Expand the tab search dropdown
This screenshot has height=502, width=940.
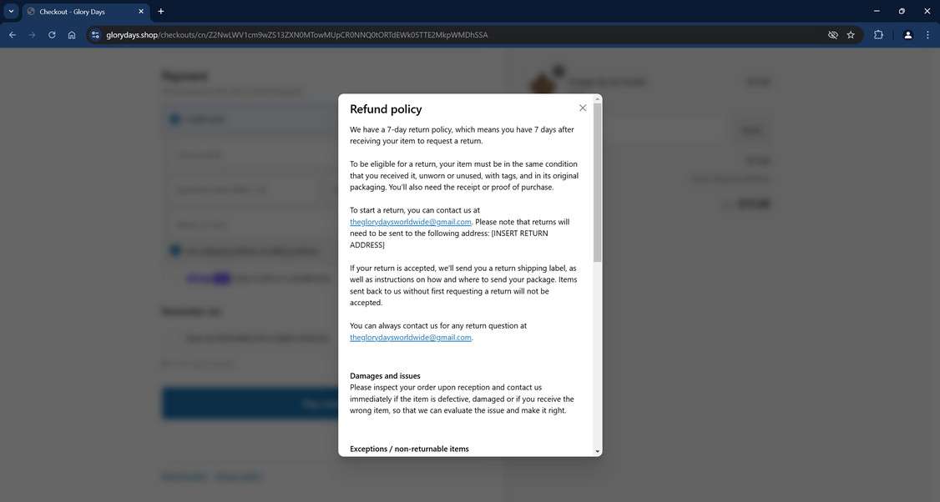click(x=11, y=12)
